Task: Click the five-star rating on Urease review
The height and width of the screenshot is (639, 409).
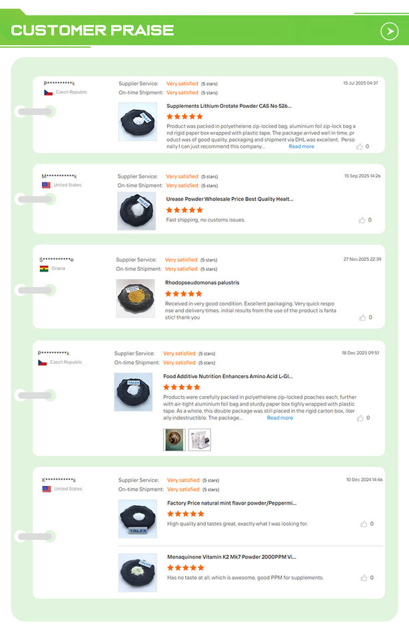Action: pos(184,210)
